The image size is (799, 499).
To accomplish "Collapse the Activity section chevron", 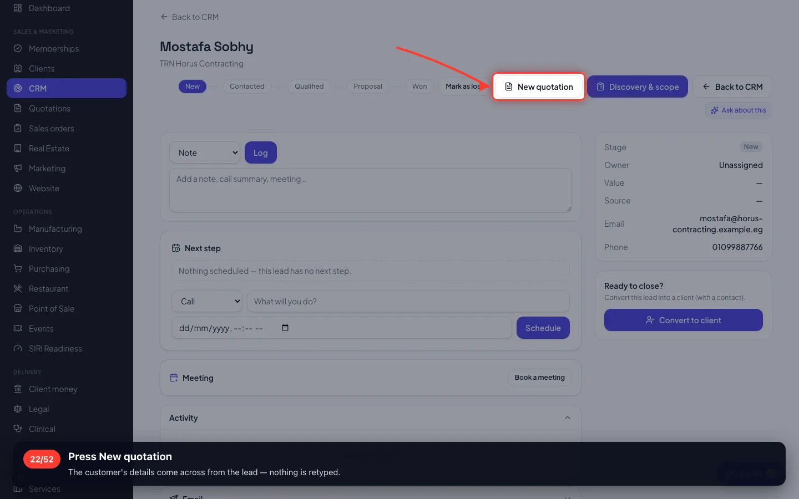I will (x=568, y=418).
